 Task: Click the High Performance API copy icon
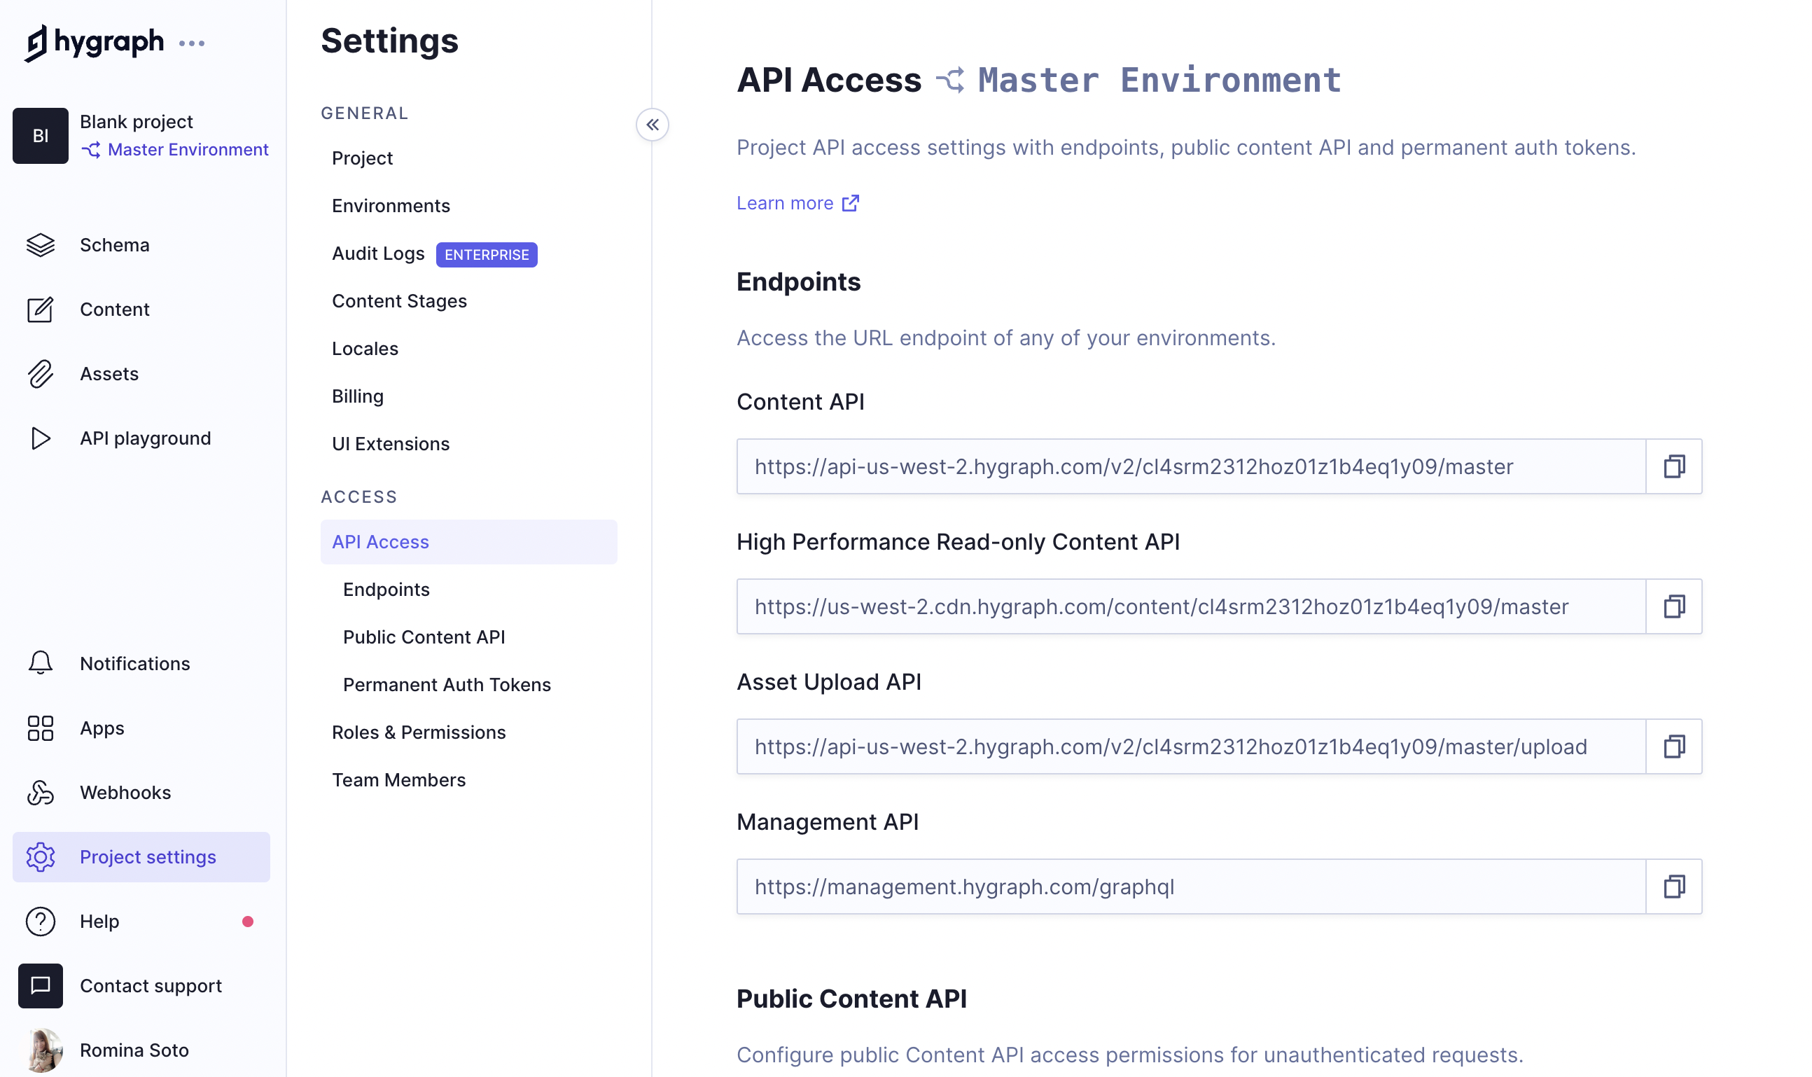tap(1673, 606)
